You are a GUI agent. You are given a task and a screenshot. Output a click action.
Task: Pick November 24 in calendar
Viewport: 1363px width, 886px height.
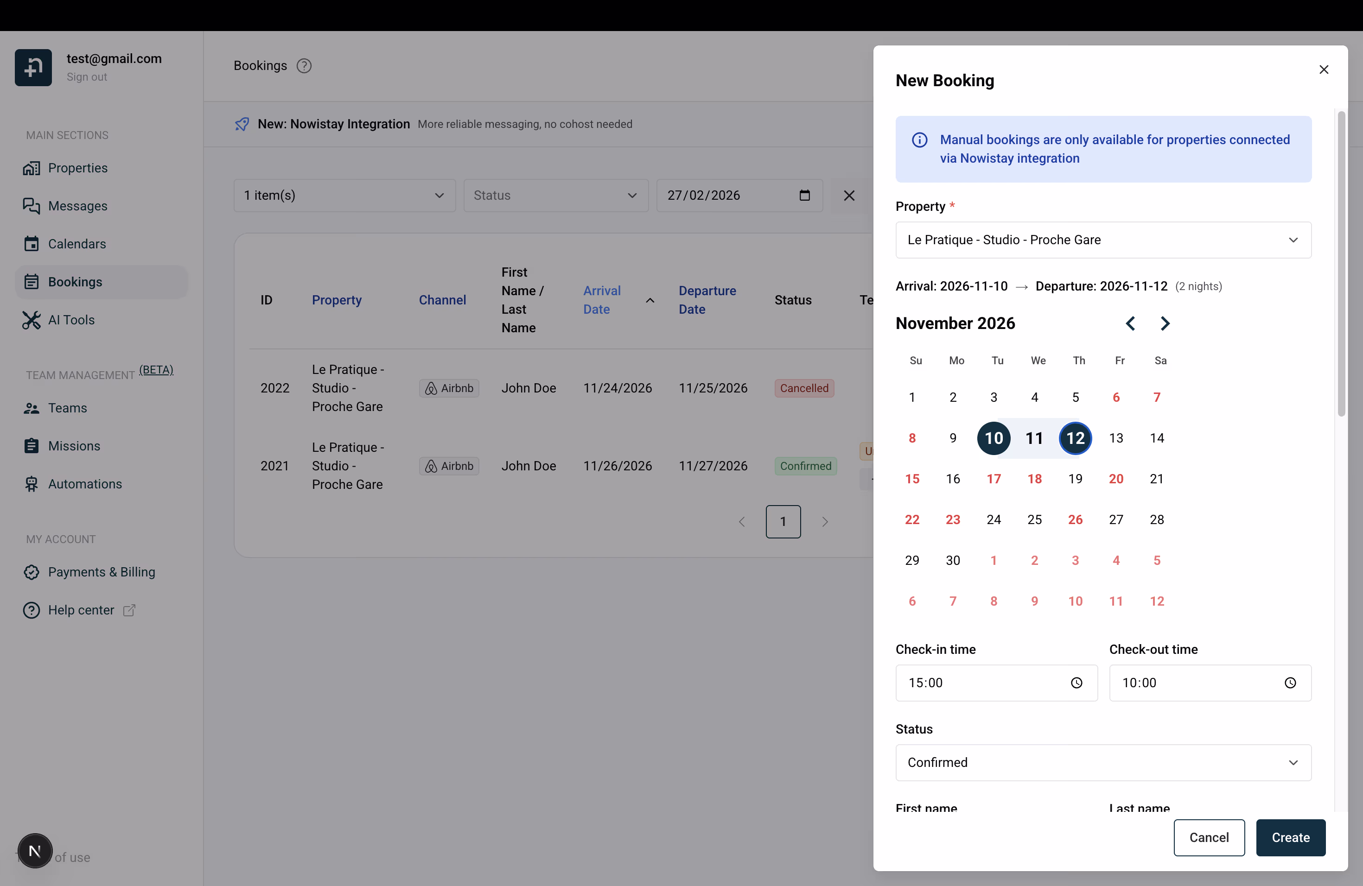pos(994,520)
